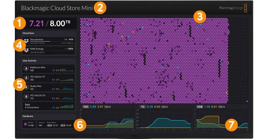Open the Total connections mini graph
The image size is (268, 139).
(x=67, y=107)
